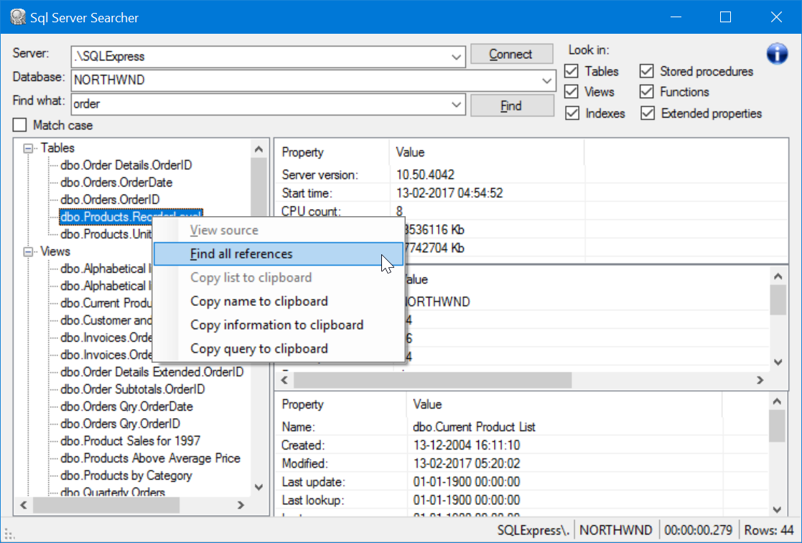Click the bottom property panel's scroll down arrow
The width and height of the screenshot is (802, 543).
click(x=778, y=509)
